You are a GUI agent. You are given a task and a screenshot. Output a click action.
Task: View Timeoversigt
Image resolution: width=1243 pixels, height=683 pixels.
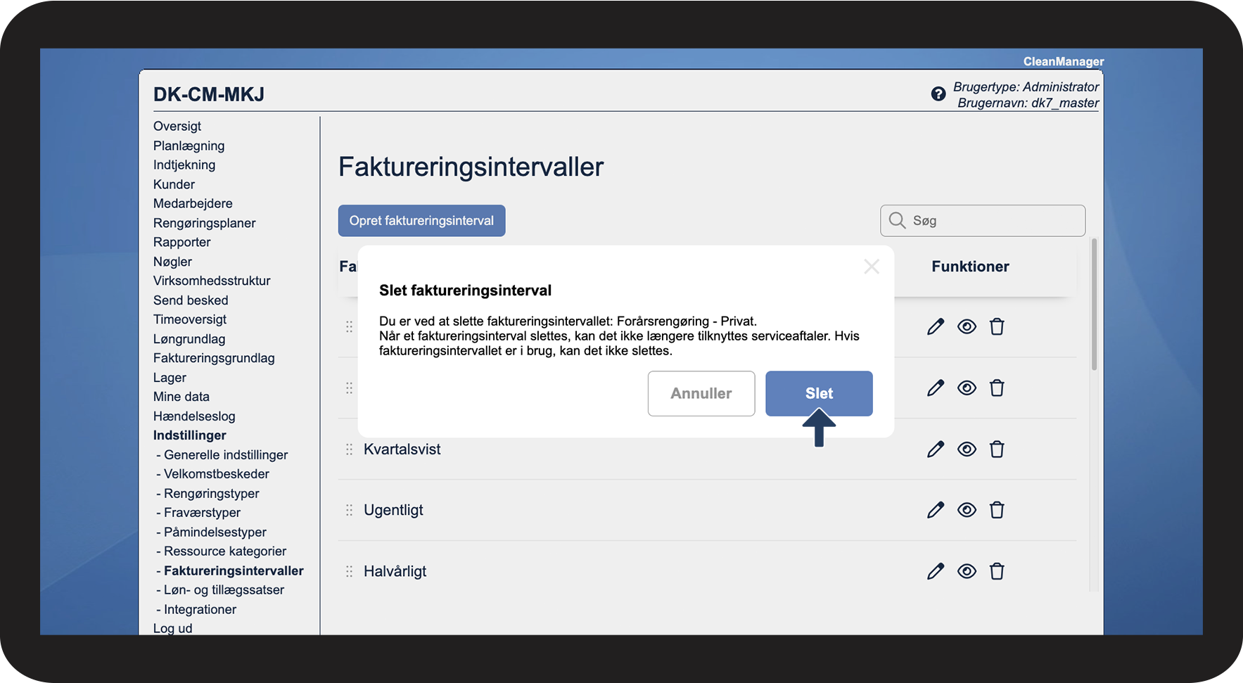(x=190, y=319)
